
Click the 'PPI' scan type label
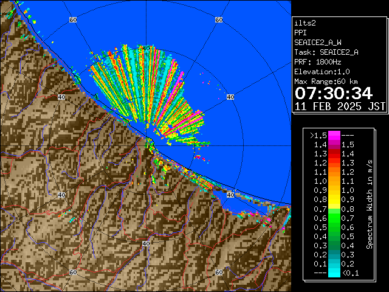(x=300, y=33)
